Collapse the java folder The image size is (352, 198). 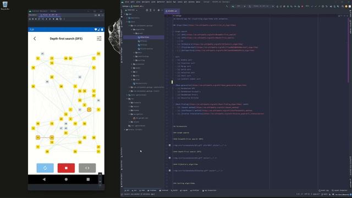(x=127, y=22)
